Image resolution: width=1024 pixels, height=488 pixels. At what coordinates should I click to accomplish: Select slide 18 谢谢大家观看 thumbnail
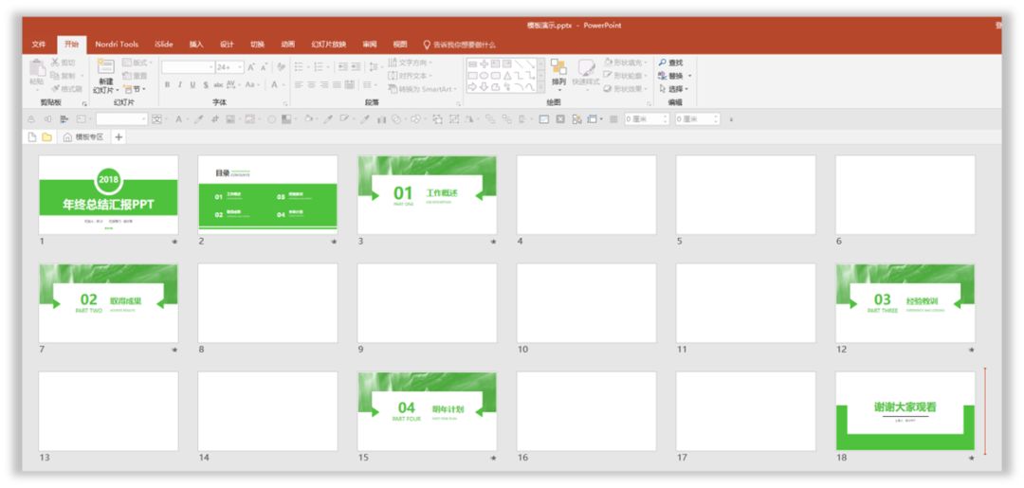[x=905, y=411]
